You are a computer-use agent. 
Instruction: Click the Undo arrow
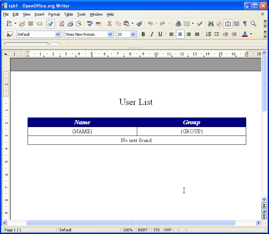(150, 24)
